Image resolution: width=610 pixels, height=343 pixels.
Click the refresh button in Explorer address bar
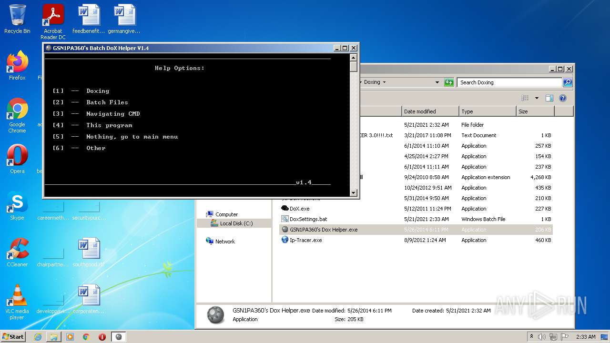(x=449, y=82)
